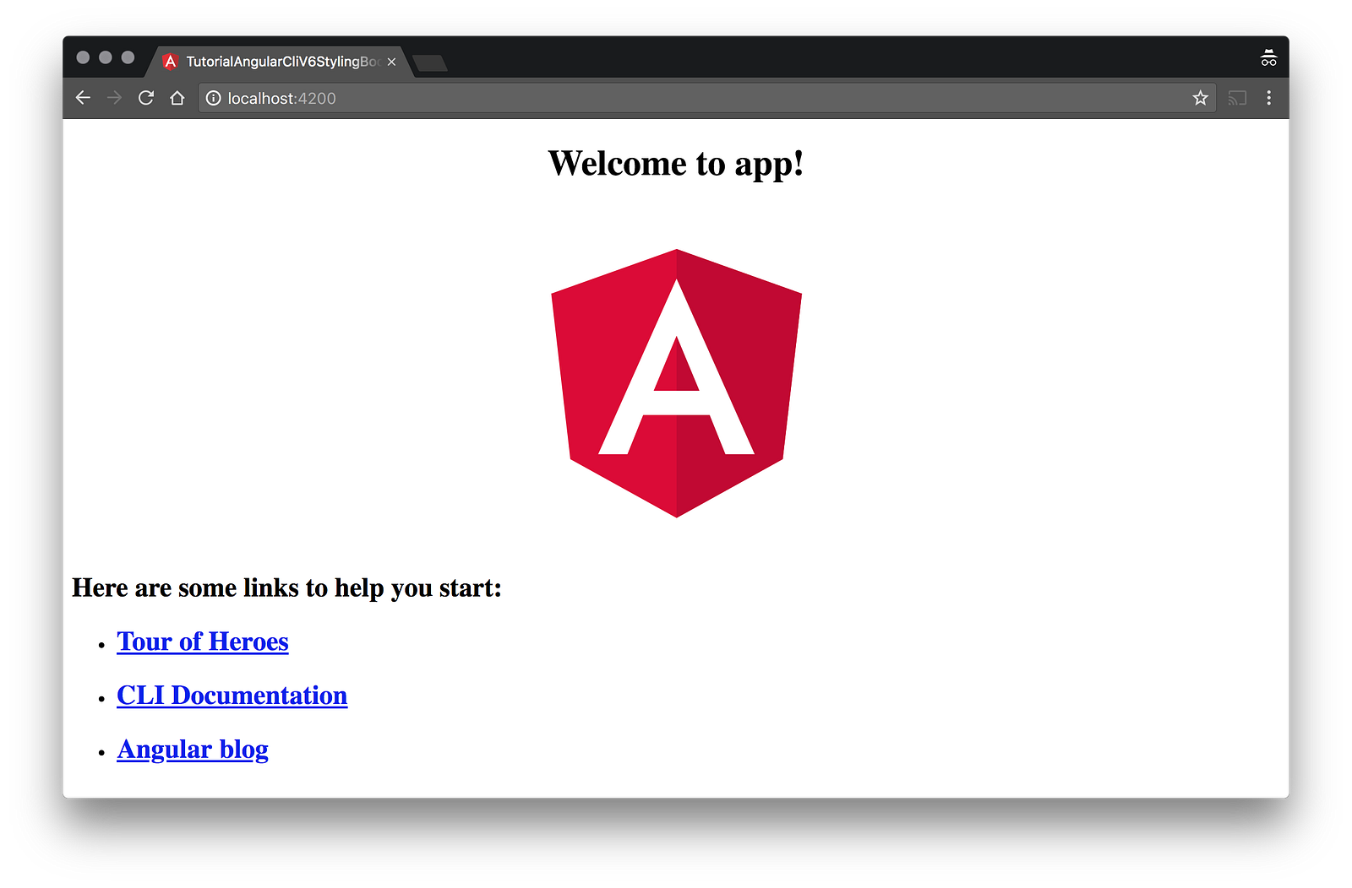Click the 'Welcome to app!' heading
This screenshot has width=1352, height=888.
pyautogui.click(x=676, y=164)
